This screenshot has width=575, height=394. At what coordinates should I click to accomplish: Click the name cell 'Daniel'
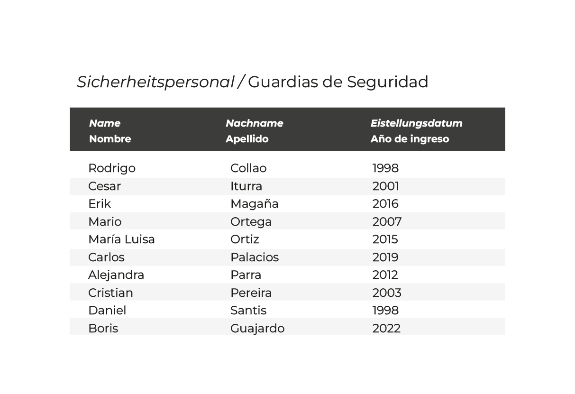click(107, 311)
